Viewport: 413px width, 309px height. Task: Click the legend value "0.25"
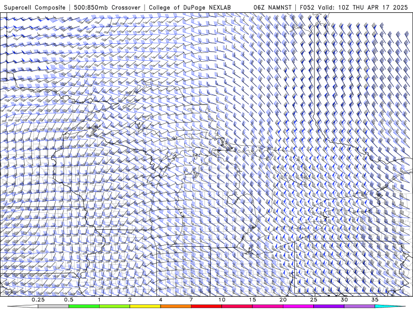(x=38, y=300)
